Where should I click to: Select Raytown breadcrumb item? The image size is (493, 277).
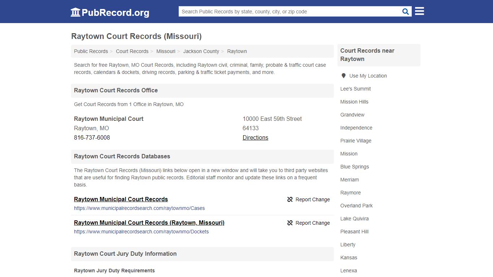(x=237, y=51)
